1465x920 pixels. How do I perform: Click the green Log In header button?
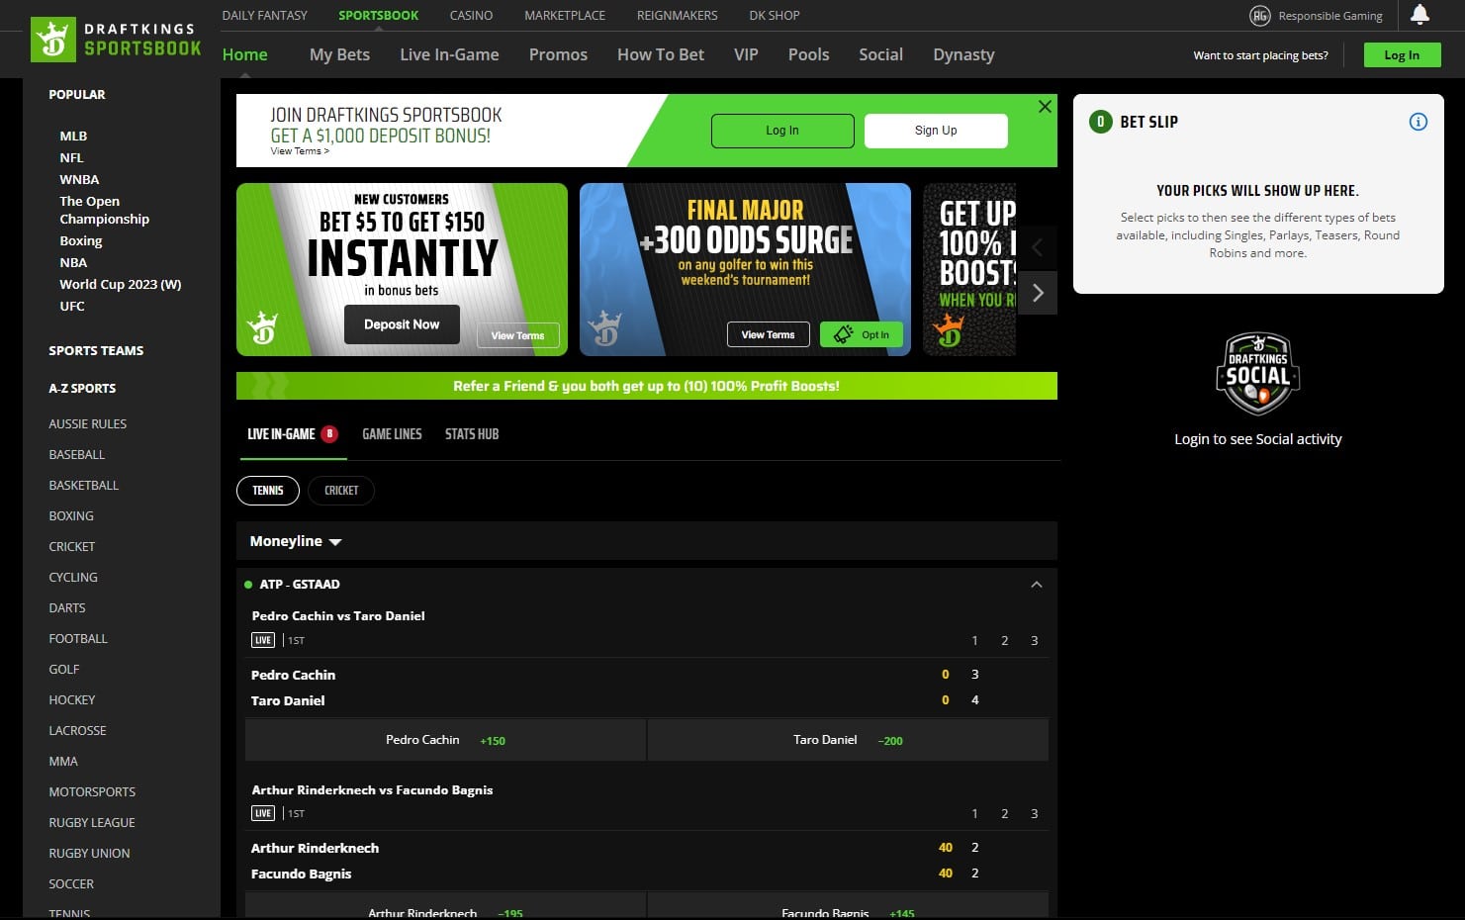pos(1401,55)
